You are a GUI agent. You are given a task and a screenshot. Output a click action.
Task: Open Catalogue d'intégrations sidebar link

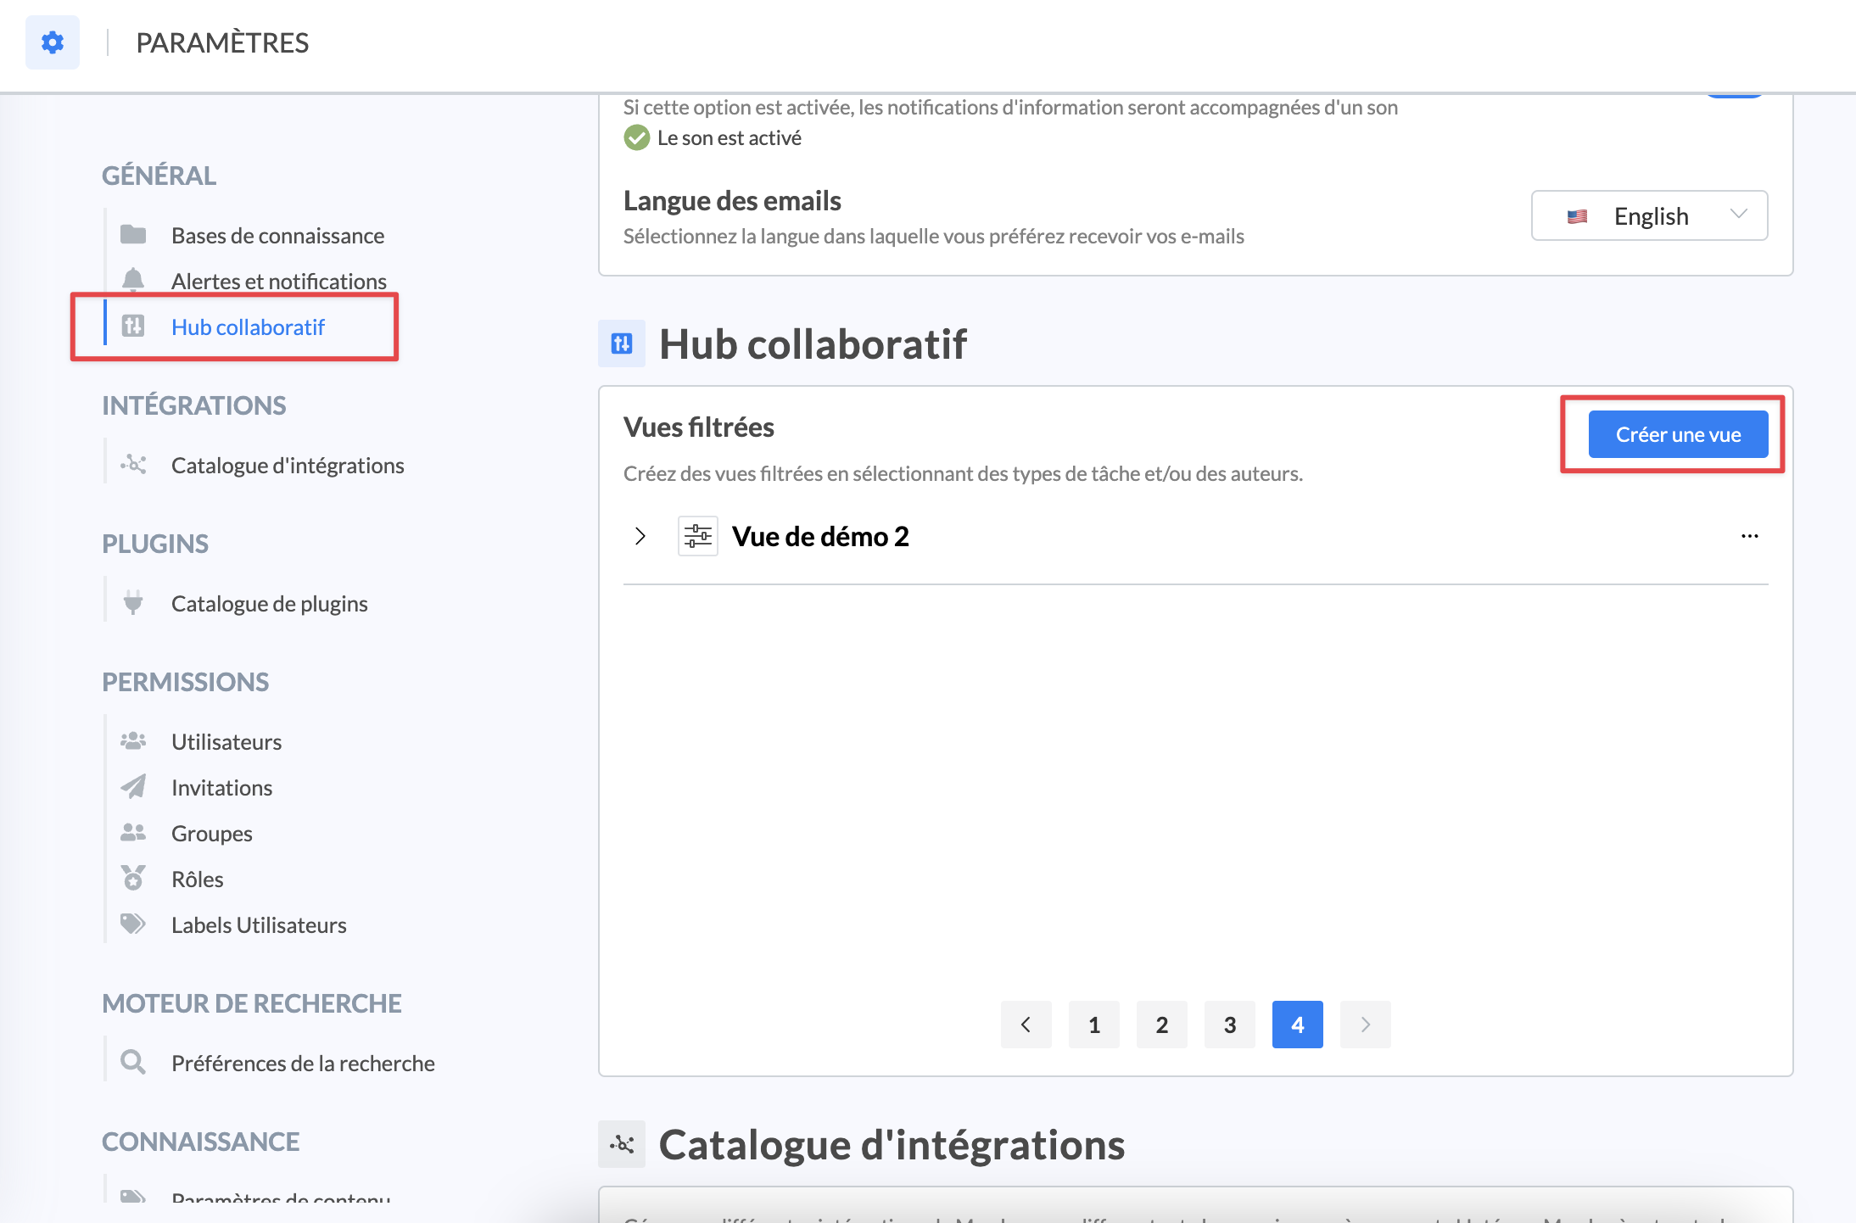287,466
